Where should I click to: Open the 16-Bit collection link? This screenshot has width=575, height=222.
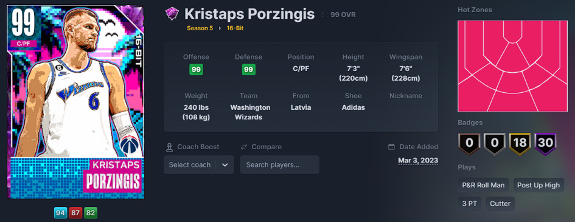pos(235,28)
